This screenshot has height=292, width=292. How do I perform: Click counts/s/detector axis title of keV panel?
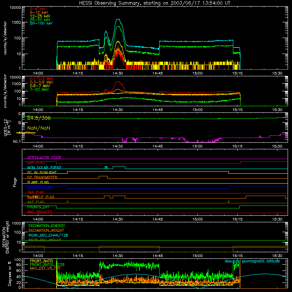(5, 38)
